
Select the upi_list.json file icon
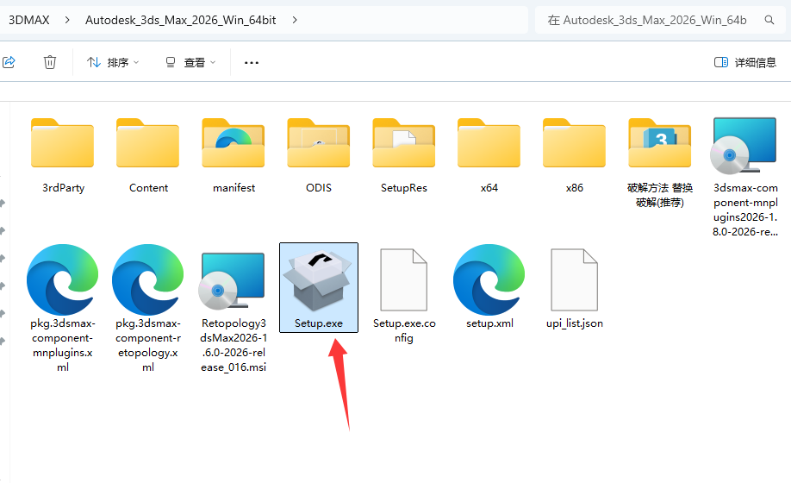(x=574, y=279)
